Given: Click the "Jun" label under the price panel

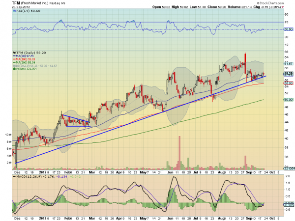Looking at the screenshot, I should tap(170, 172).
